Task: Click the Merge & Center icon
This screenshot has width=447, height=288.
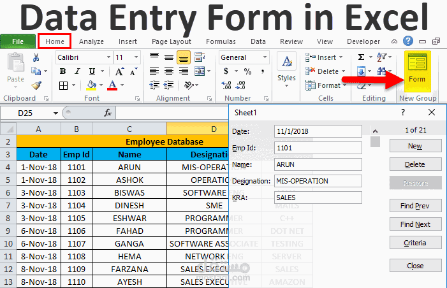Action: (200, 71)
